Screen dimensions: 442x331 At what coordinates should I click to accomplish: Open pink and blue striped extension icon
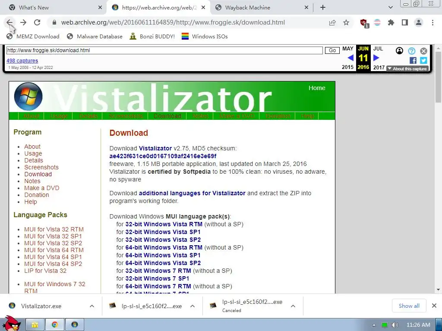coord(377,22)
